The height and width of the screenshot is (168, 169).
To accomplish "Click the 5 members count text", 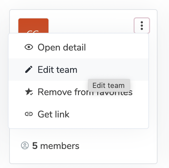I will pos(56,146).
